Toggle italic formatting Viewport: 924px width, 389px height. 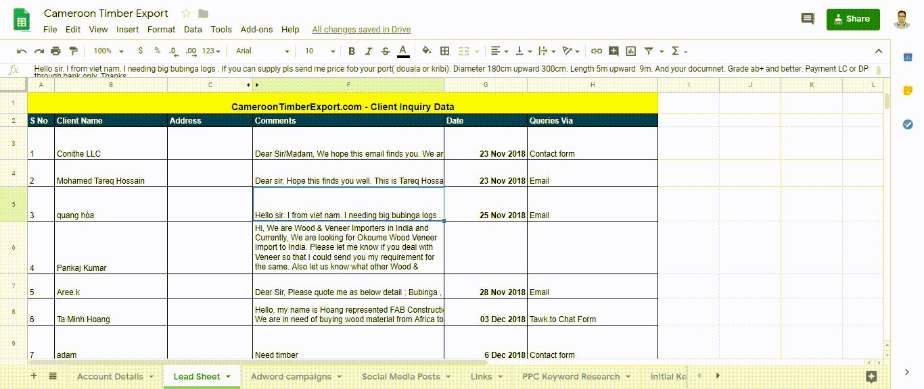369,51
